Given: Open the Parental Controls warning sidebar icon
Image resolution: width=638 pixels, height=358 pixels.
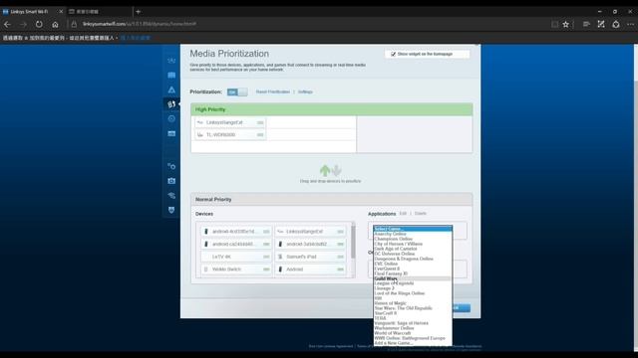Looking at the screenshot, I should [x=171, y=89].
